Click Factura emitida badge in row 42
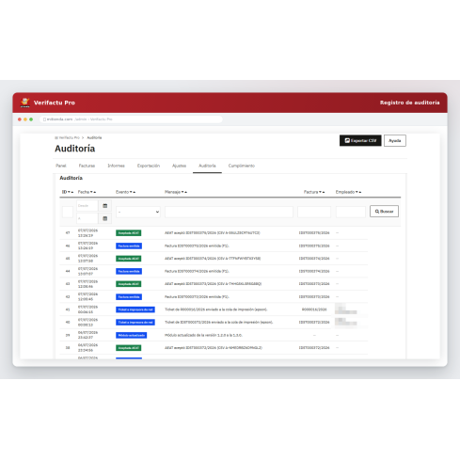This screenshot has width=460, height=460. coord(129,297)
